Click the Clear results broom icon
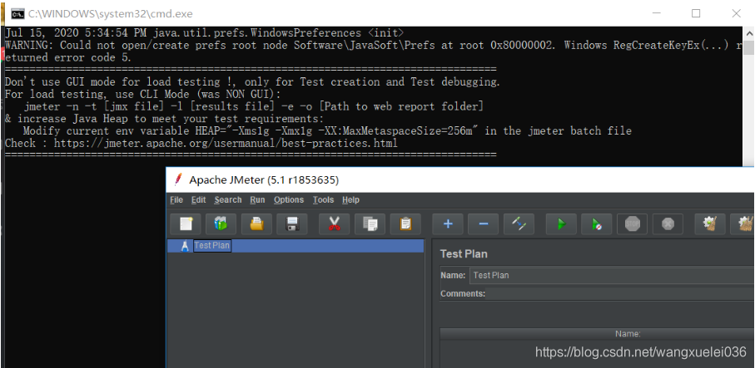Image resolution: width=755 pixels, height=368 pixels. [709, 223]
